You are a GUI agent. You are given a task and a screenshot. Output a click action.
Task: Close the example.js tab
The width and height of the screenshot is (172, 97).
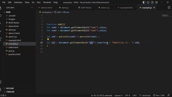[154, 8]
